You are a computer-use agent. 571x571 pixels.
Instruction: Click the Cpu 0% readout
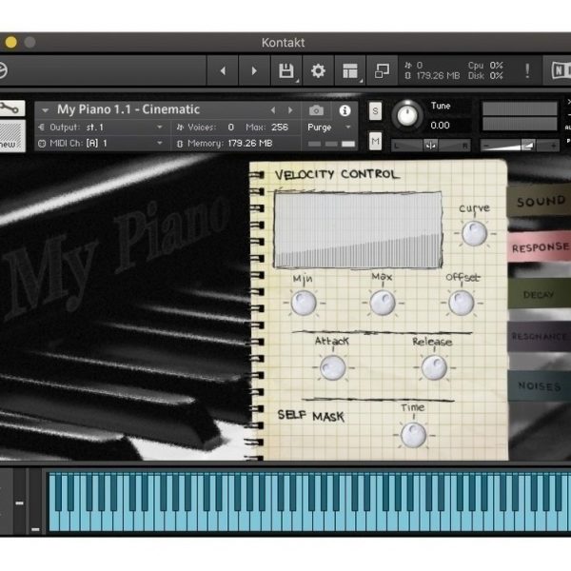(485, 66)
